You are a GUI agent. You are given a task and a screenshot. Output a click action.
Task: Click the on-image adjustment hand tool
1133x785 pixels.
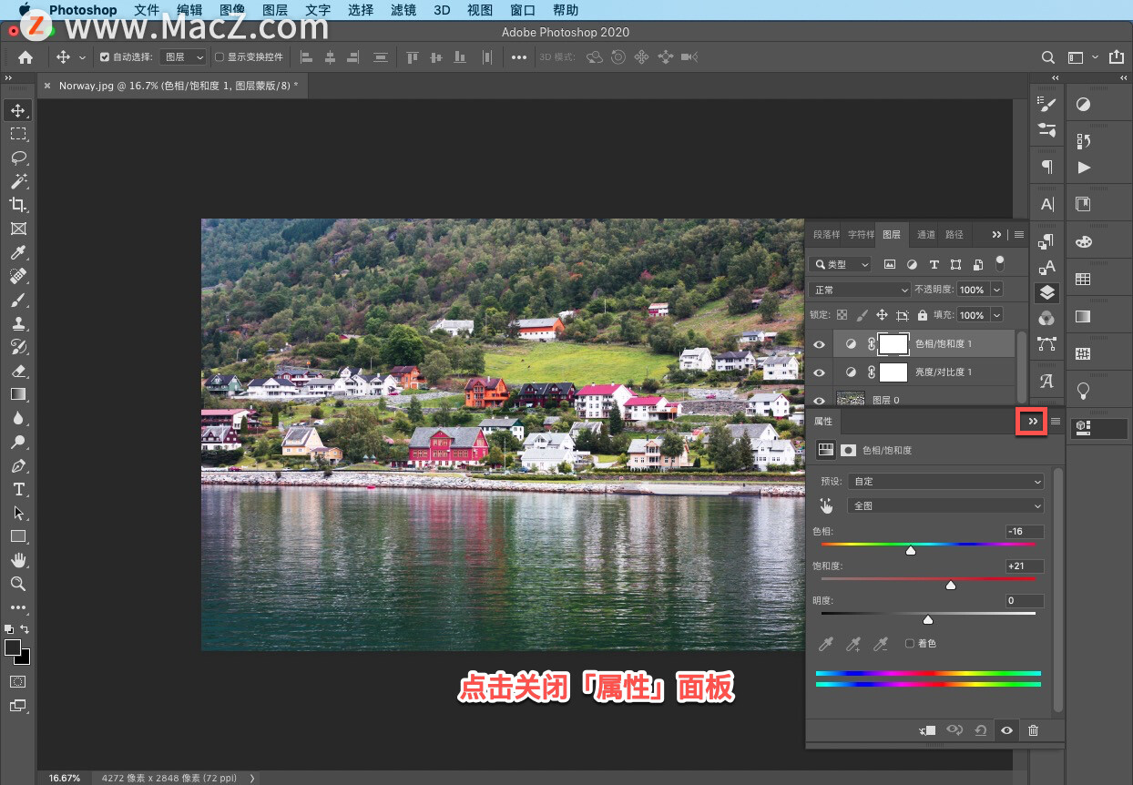(827, 505)
